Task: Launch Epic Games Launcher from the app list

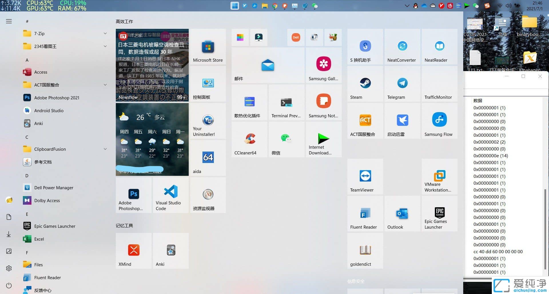Action: point(54,226)
